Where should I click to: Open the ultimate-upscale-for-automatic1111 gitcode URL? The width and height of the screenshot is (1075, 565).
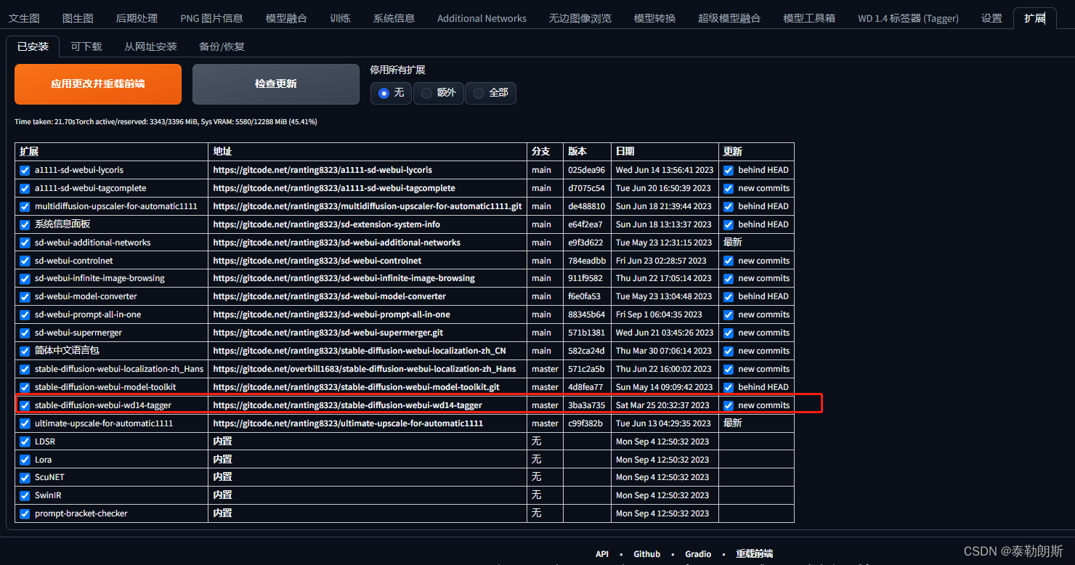(x=348, y=423)
